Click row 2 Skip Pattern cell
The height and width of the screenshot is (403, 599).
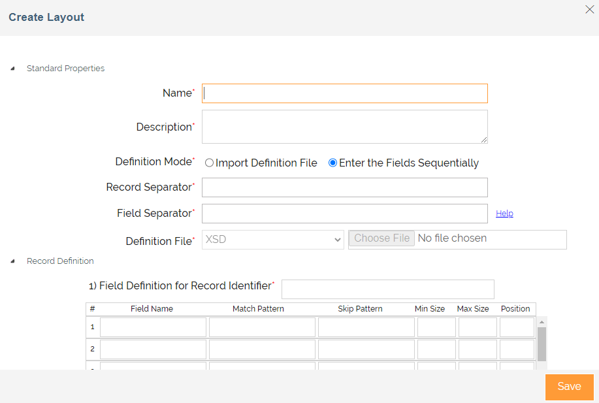366,349
